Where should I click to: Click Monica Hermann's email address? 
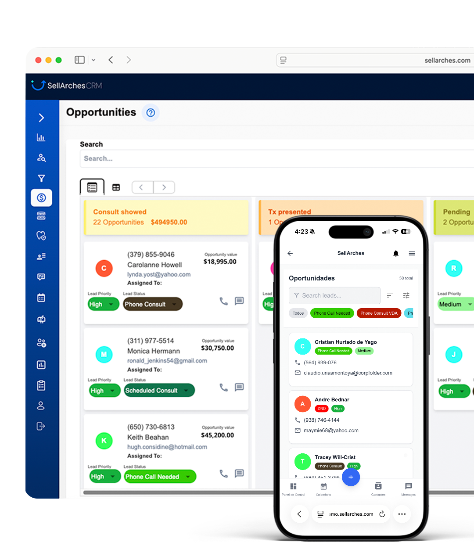pos(167,361)
